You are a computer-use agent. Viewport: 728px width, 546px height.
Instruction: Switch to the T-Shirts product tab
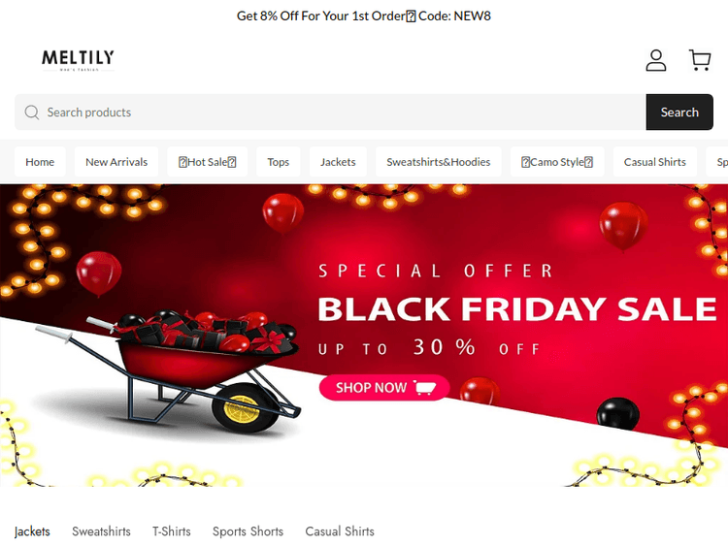point(171,531)
